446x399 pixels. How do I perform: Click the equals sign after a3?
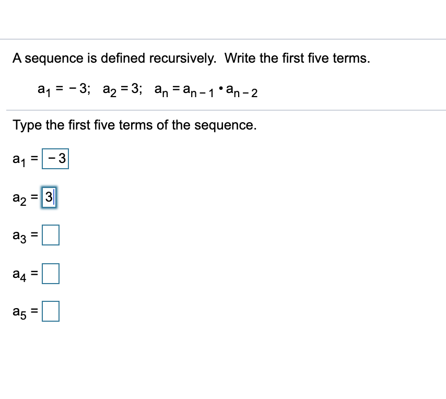click(34, 234)
